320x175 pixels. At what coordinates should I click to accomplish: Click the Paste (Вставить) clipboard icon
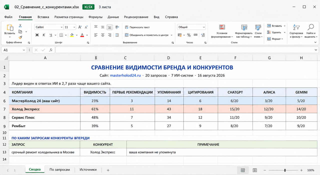pos(10,28)
